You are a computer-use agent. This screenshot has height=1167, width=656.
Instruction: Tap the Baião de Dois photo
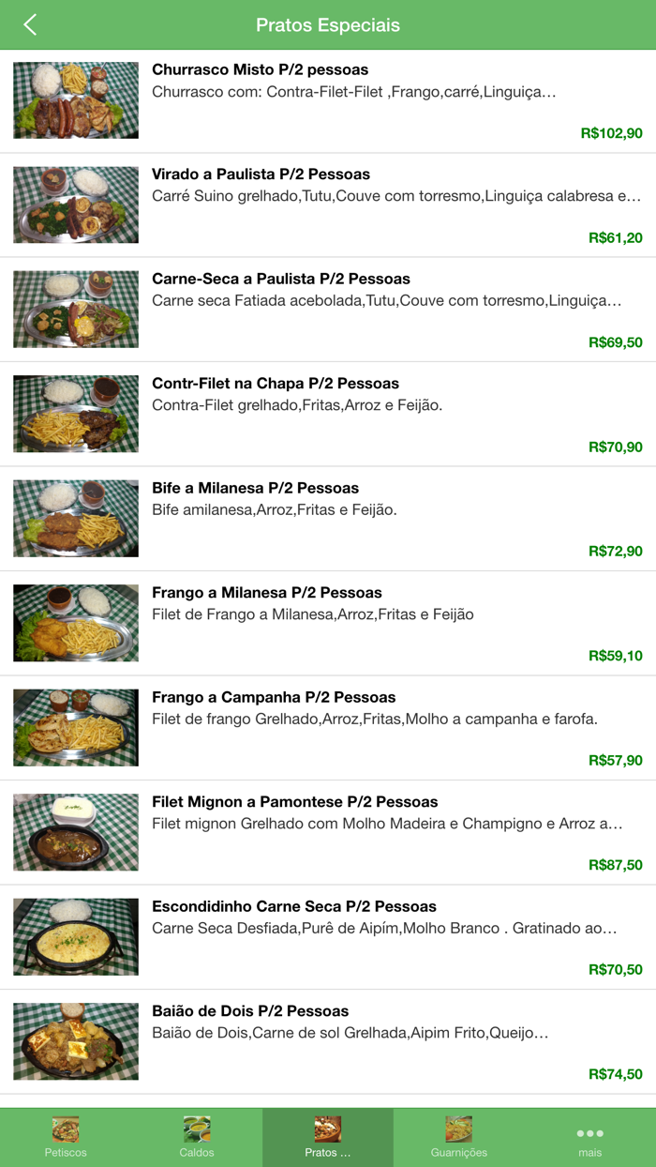coord(74,1041)
